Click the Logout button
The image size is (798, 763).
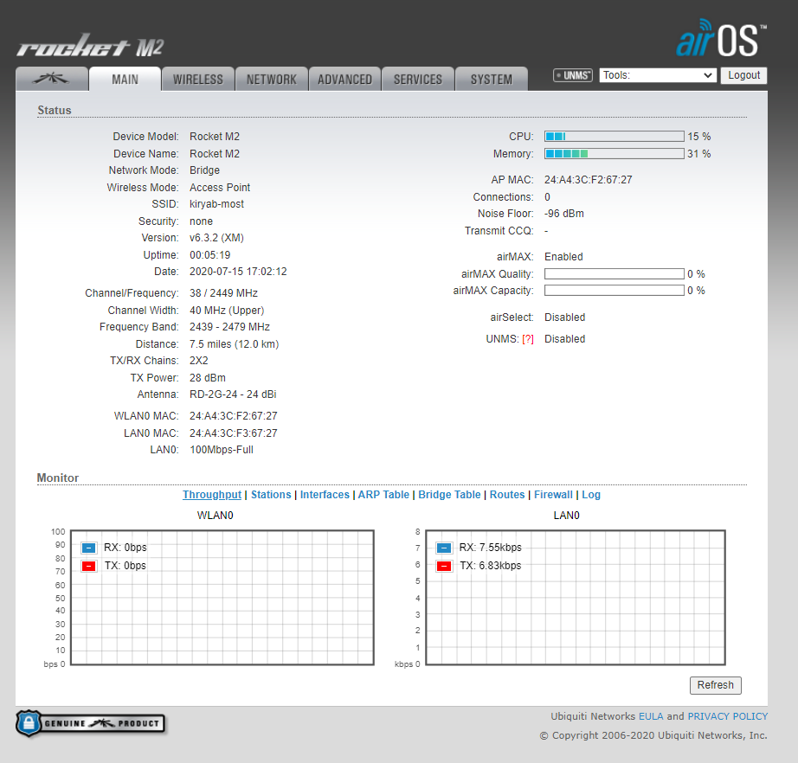[743, 75]
